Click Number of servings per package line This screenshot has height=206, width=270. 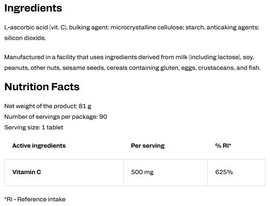click(x=55, y=117)
